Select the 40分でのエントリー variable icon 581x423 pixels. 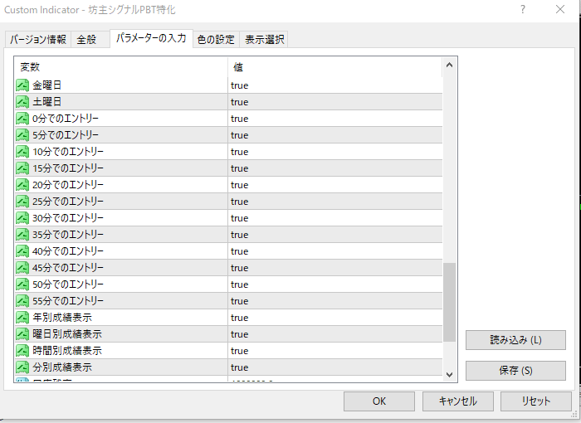click(x=22, y=251)
